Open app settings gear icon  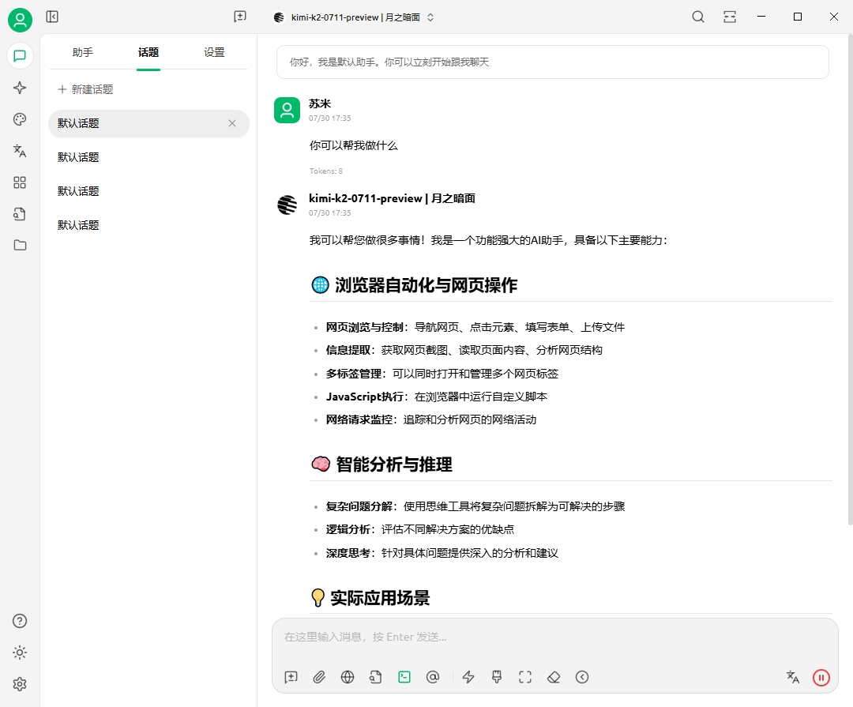(x=20, y=684)
